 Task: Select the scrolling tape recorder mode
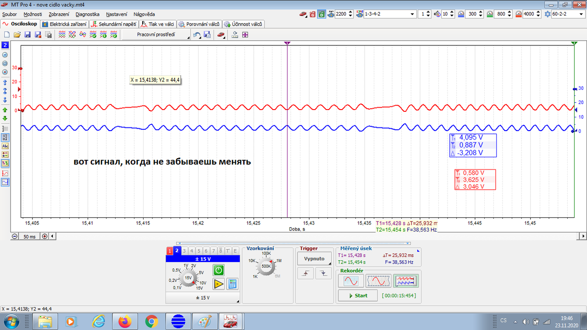click(x=406, y=280)
